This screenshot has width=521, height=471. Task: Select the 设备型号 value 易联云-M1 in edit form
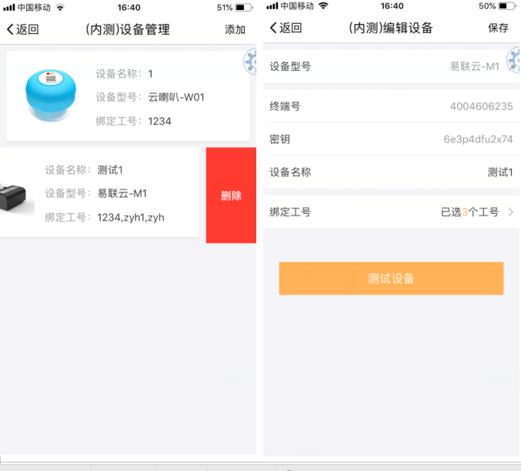tap(475, 66)
